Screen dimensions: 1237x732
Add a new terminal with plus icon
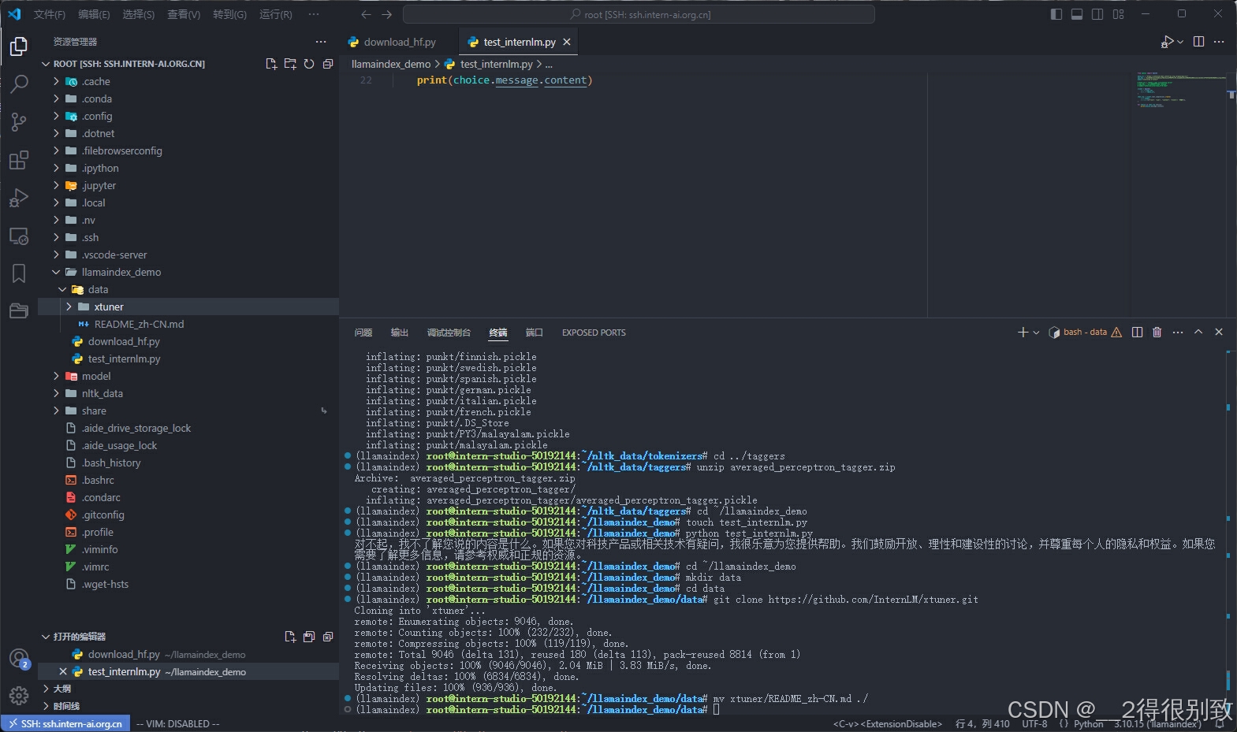point(1023,333)
